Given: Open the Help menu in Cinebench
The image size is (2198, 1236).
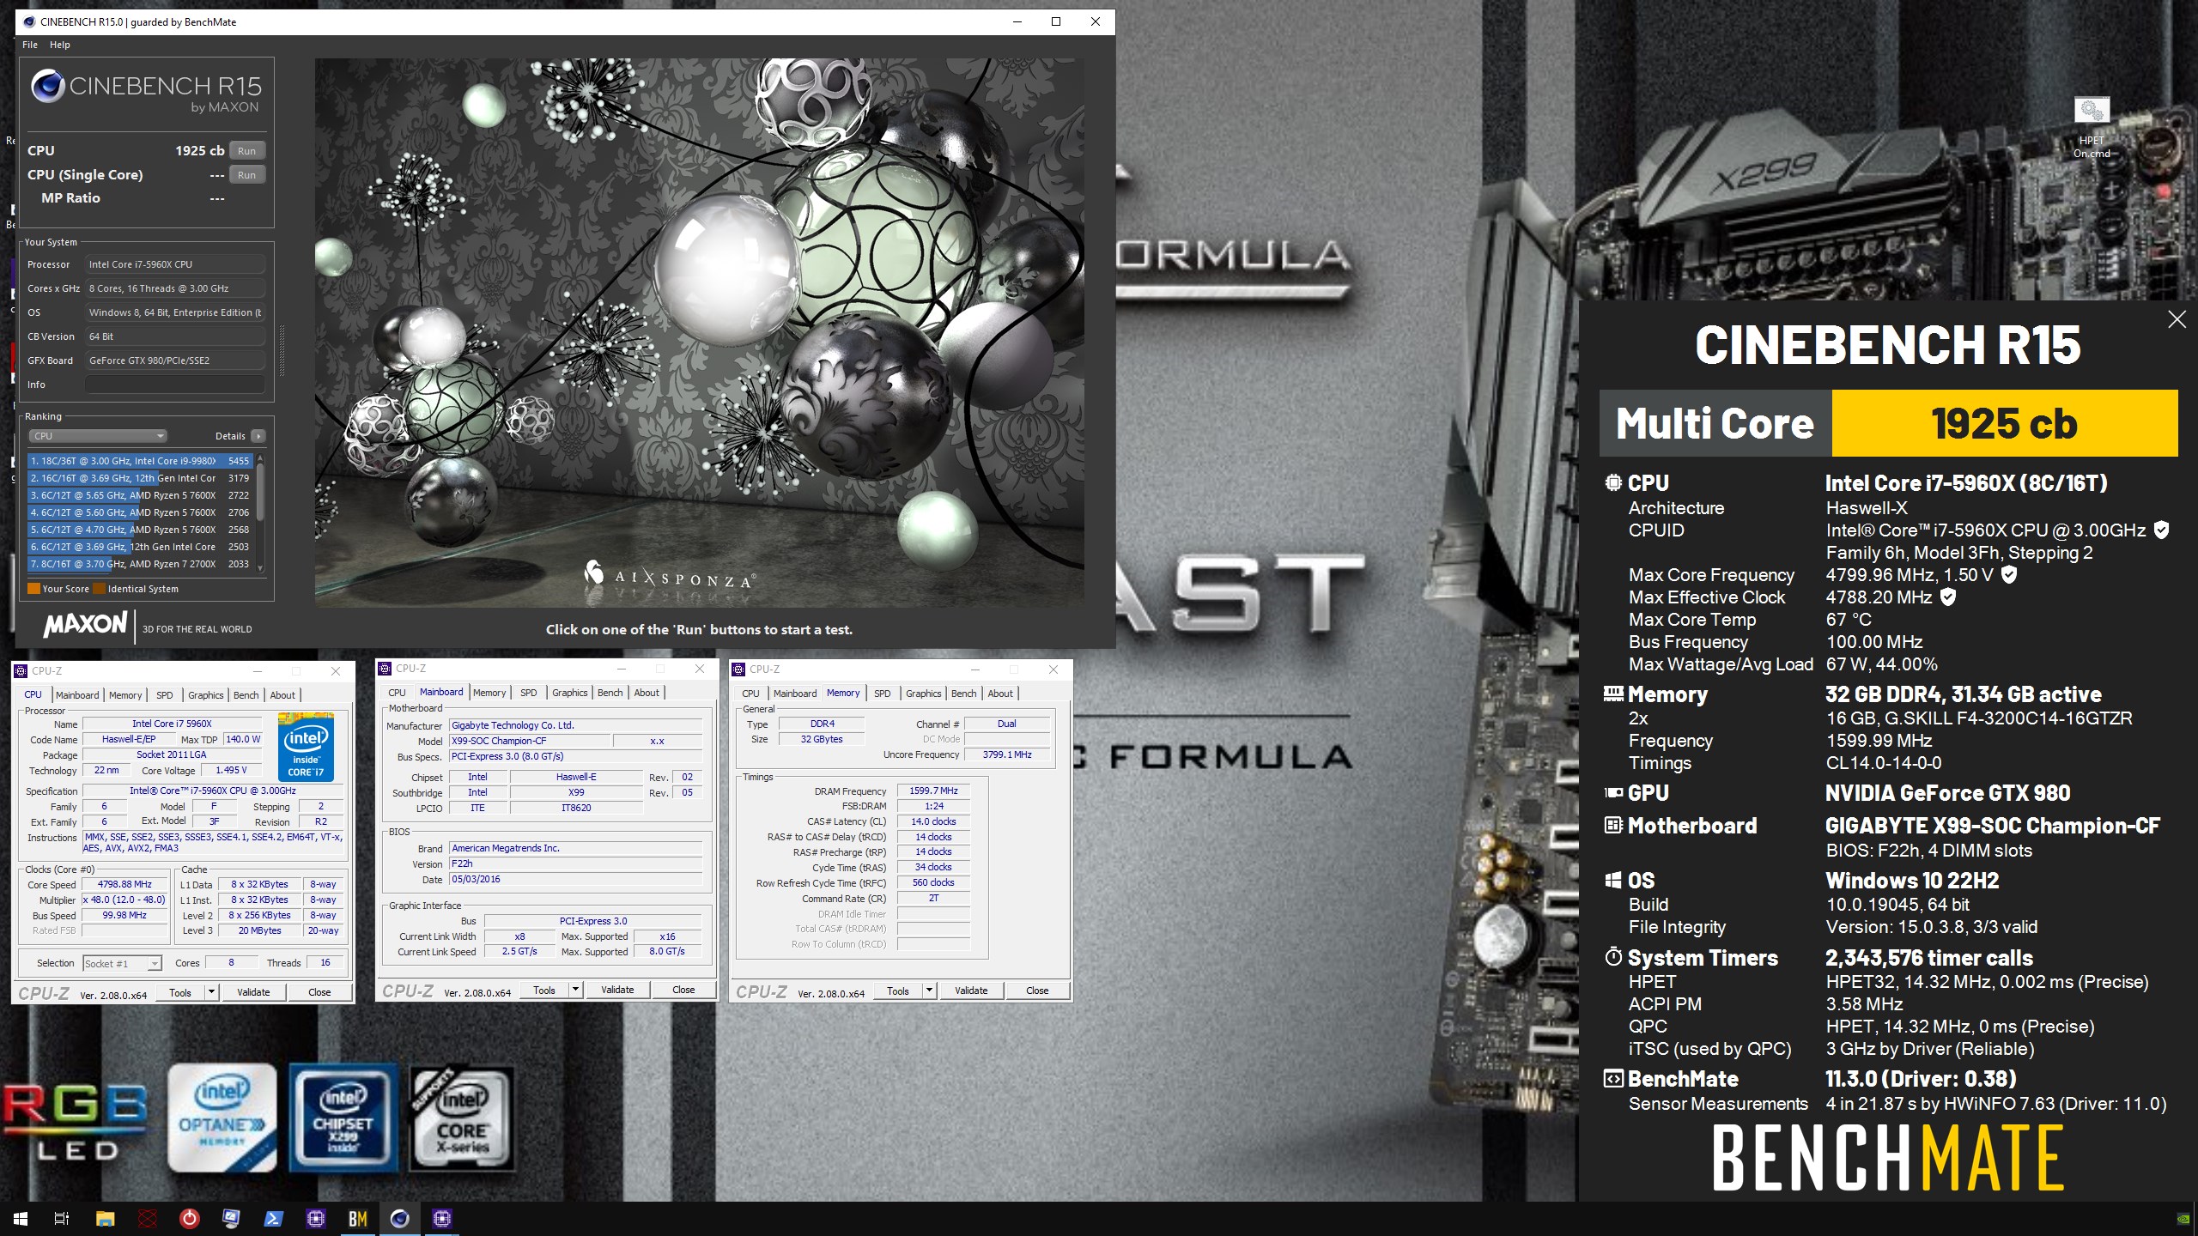Looking at the screenshot, I should point(59,45).
